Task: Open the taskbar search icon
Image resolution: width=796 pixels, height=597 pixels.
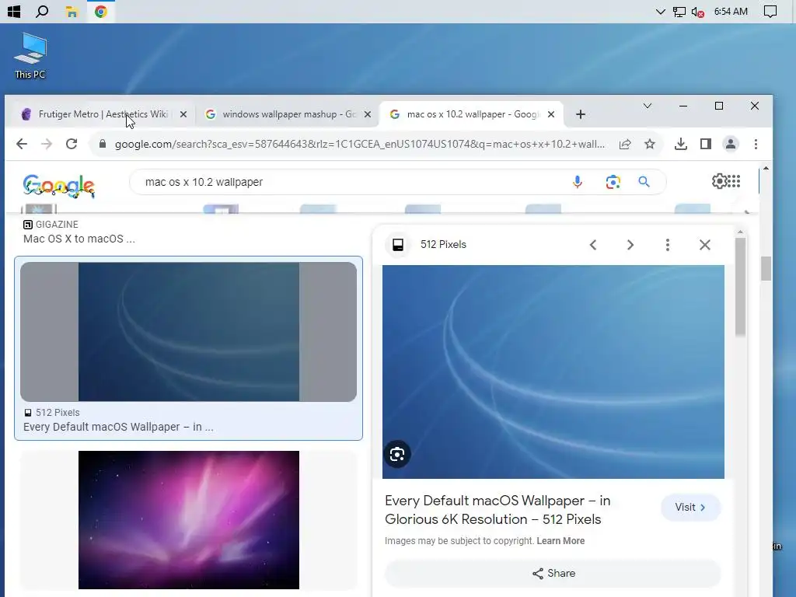Action: [42, 11]
